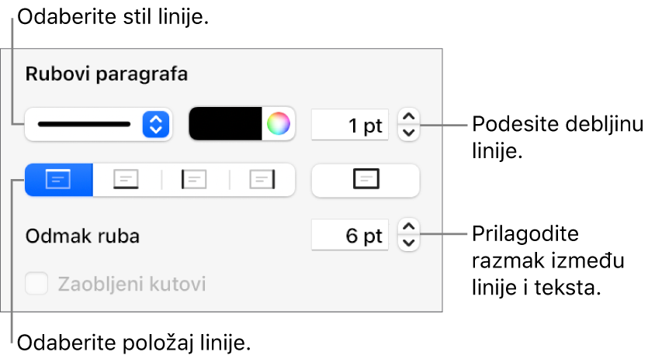
Task: Click the 6 pt offset field
Action: 349,235
